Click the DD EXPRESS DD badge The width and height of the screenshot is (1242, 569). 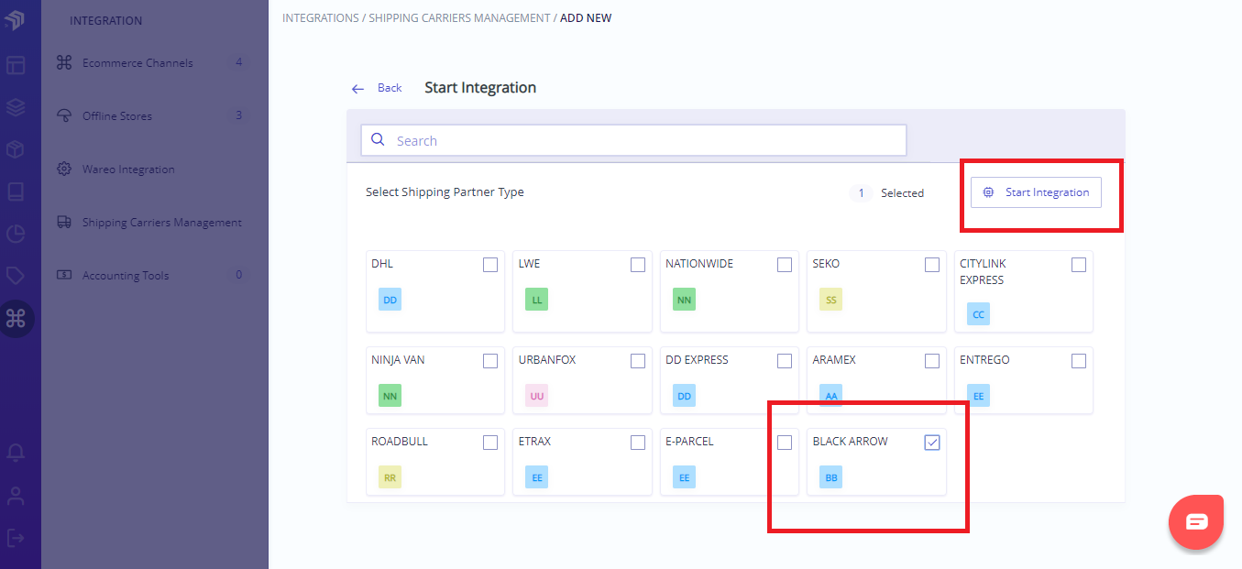coord(683,396)
